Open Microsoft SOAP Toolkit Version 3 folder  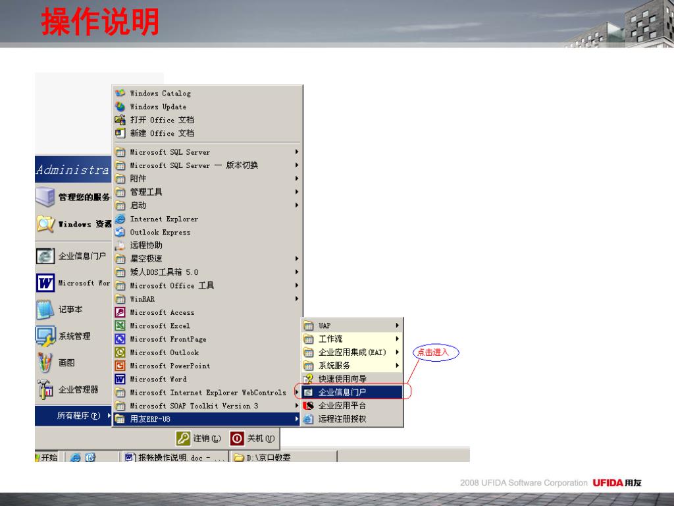click(x=207, y=406)
